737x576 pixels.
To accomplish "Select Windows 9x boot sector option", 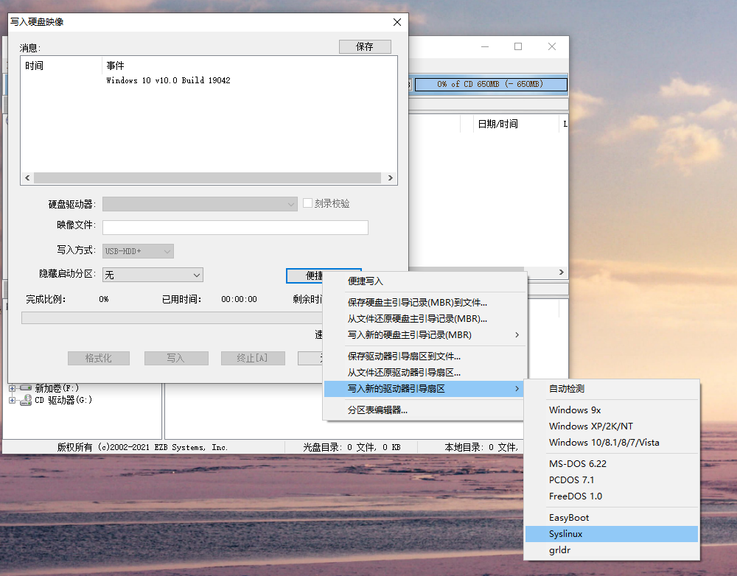I will point(612,410).
